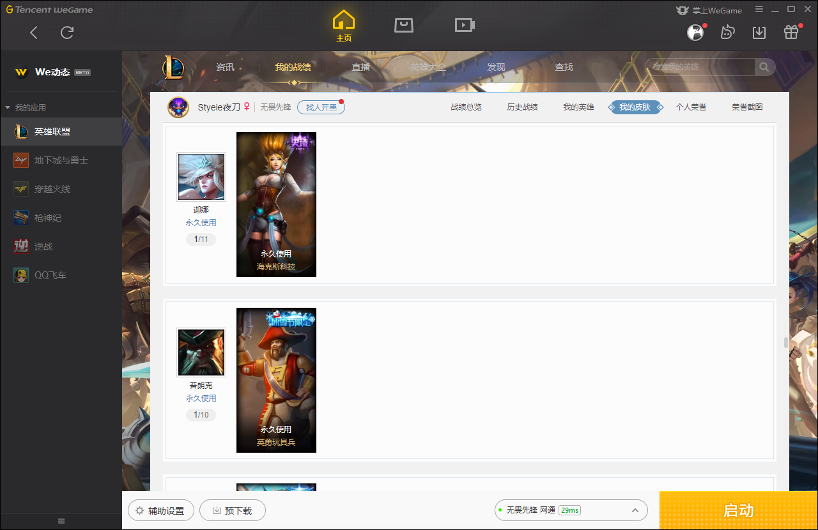This screenshot has height=530, width=818.
Task: Refresh the page with the reload icon
Action: 67,33
